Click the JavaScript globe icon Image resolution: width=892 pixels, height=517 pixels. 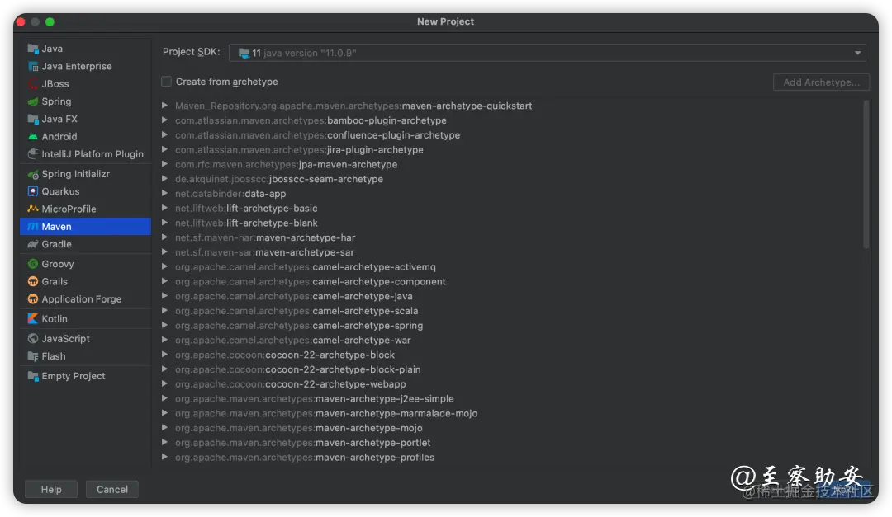tap(33, 339)
